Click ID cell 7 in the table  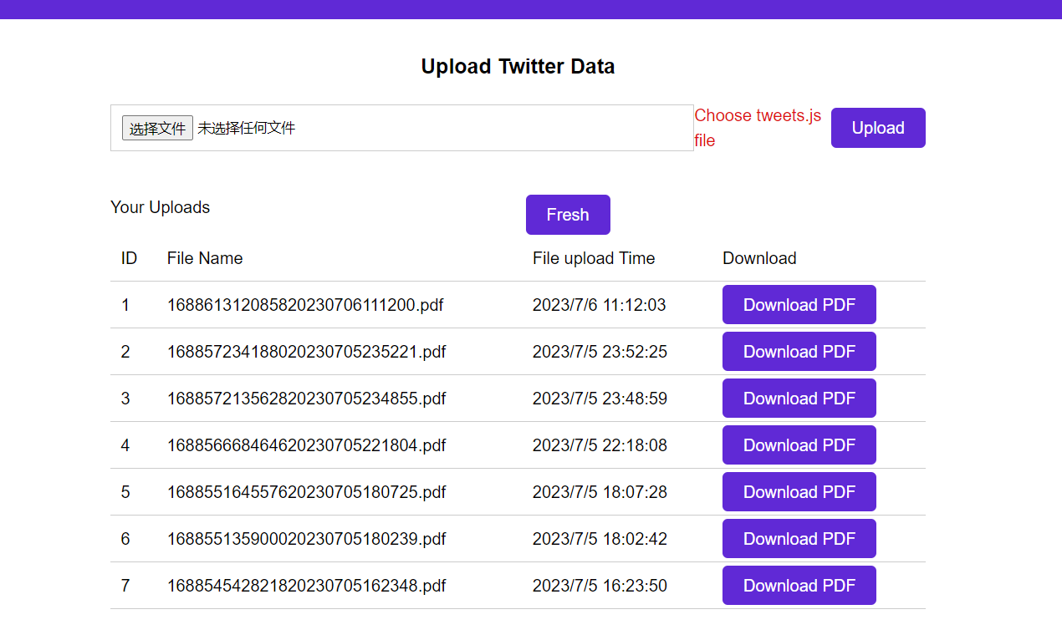[125, 586]
